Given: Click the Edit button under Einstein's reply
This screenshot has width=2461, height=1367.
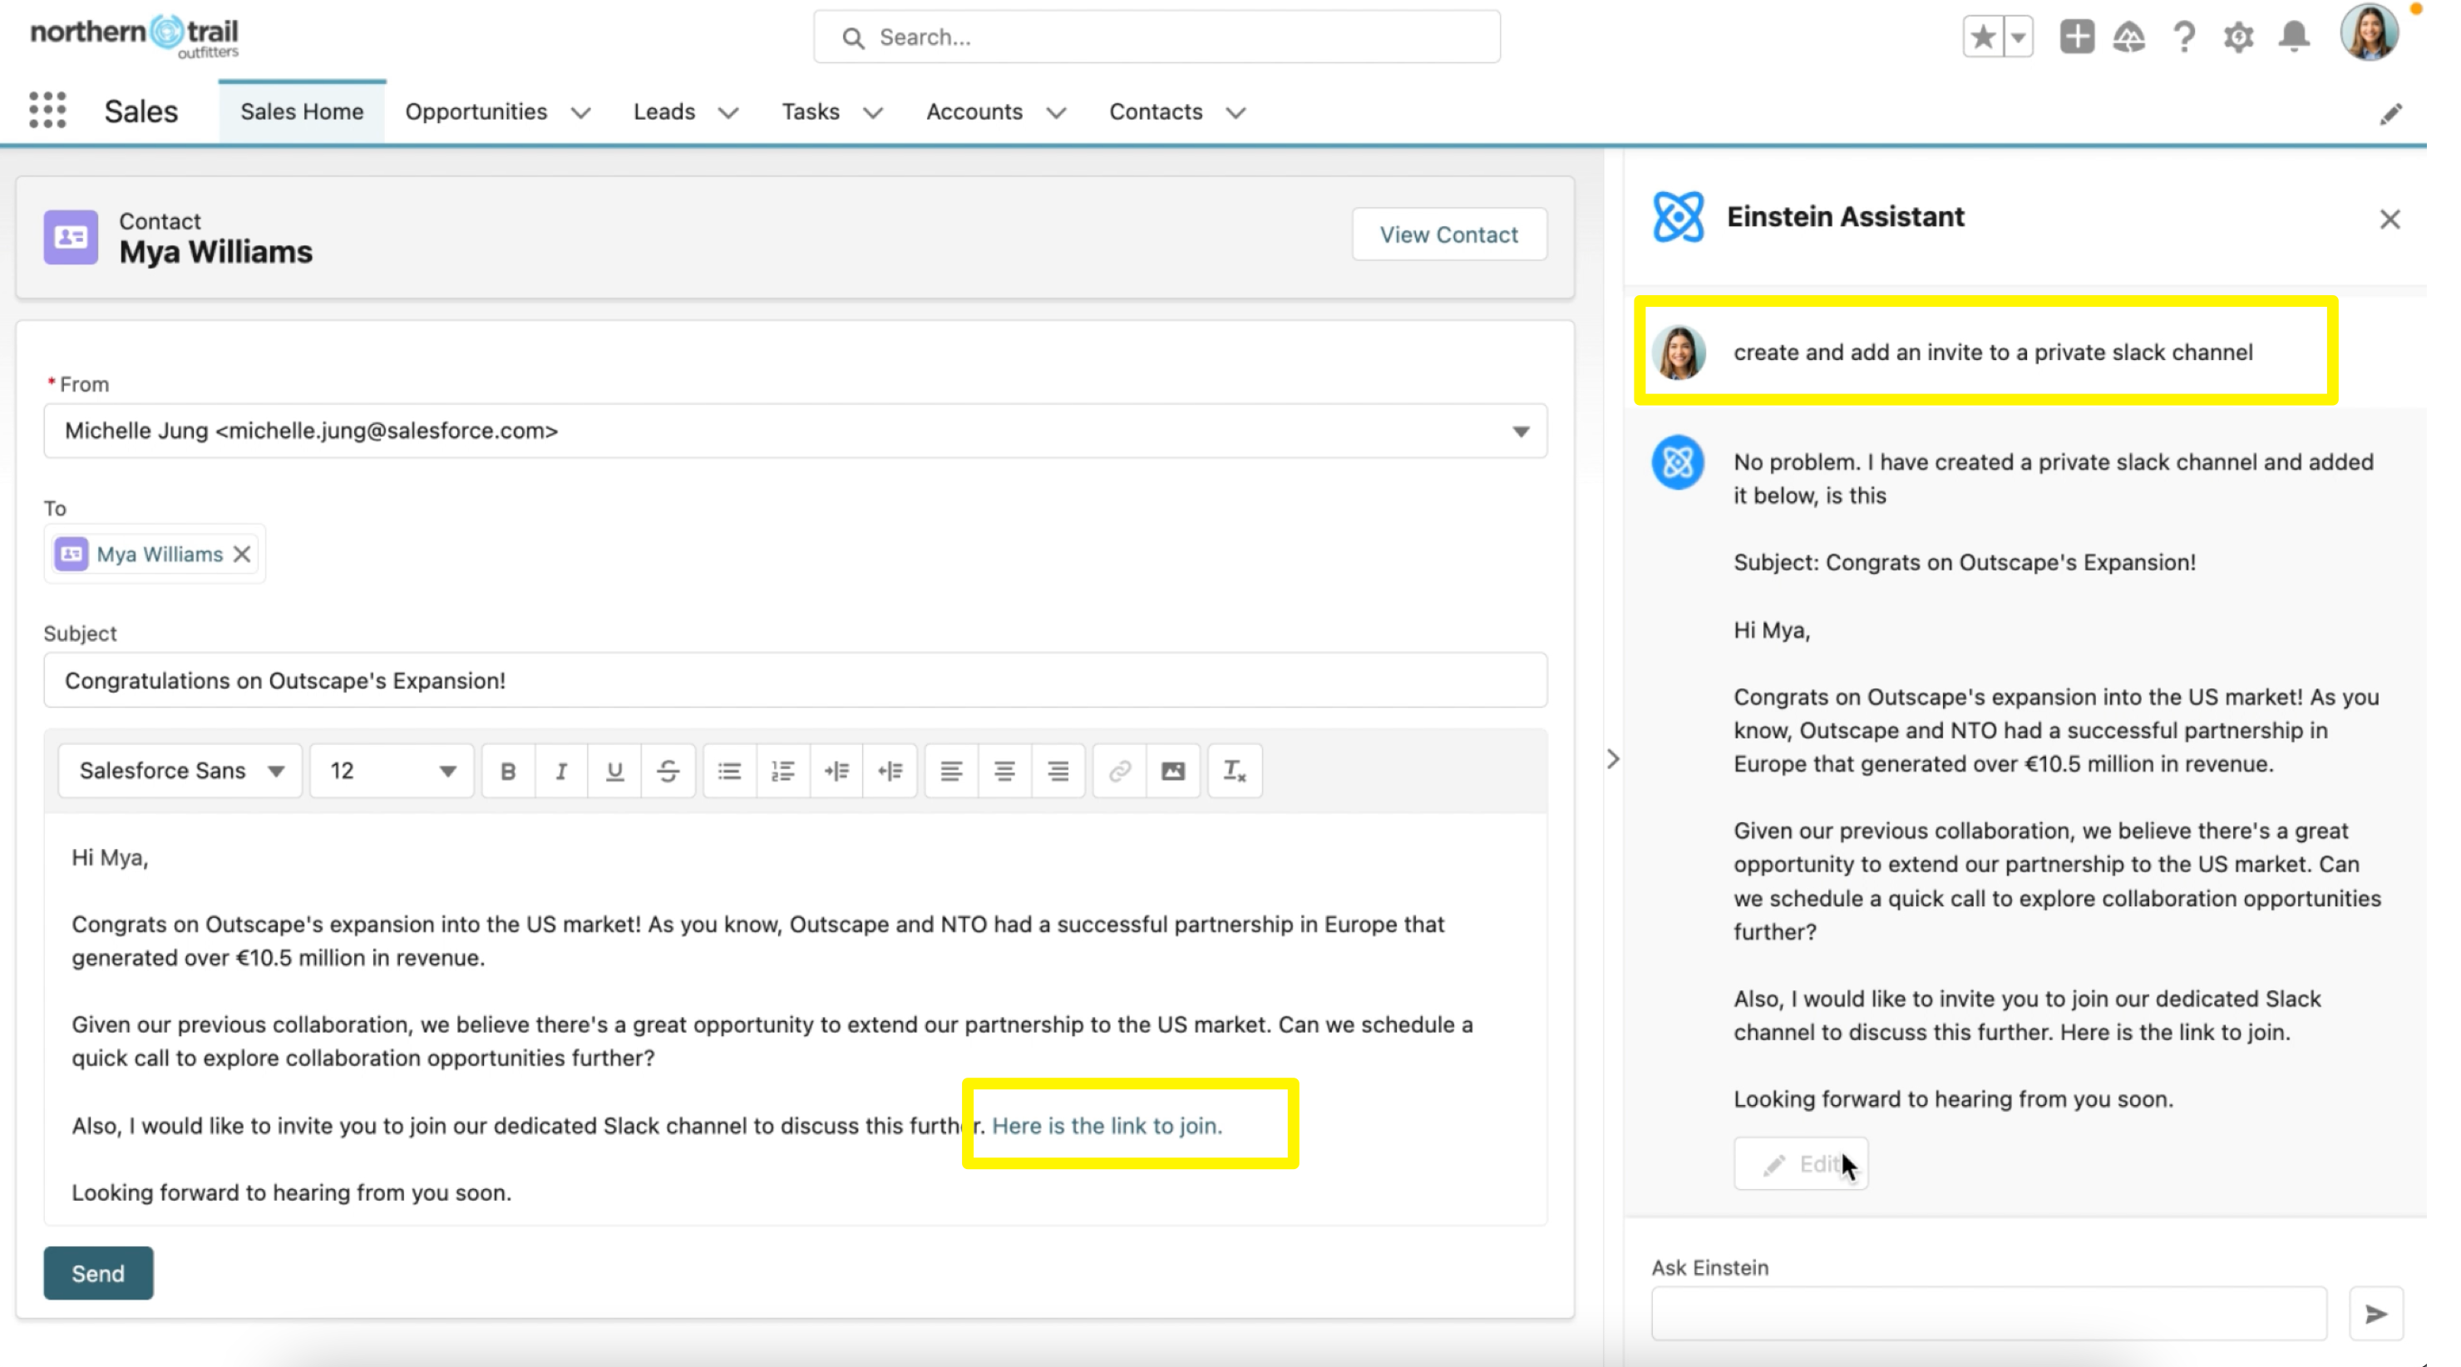Looking at the screenshot, I should pyautogui.click(x=1801, y=1164).
